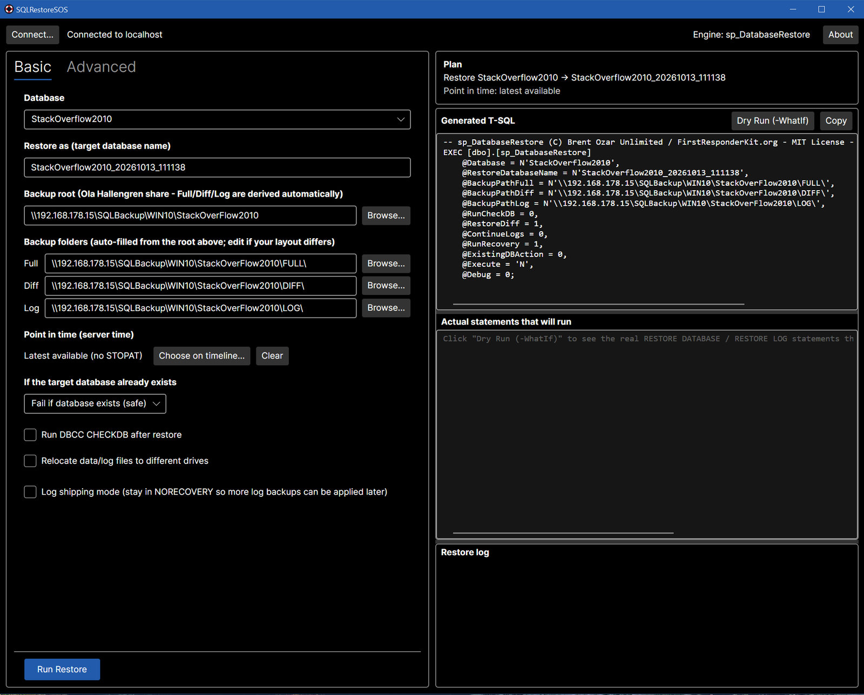Click into the Backup root path field

(x=190, y=215)
